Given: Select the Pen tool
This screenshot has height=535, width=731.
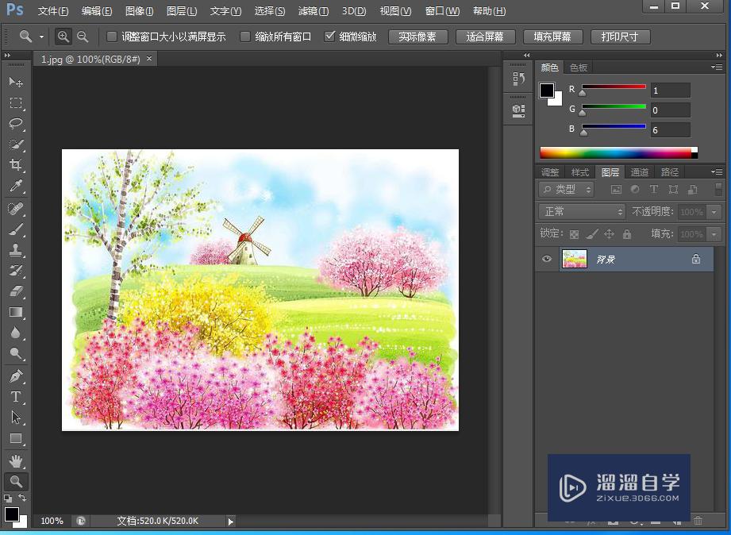Looking at the screenshot, I should pyautogui.click(x=15, y=375).
